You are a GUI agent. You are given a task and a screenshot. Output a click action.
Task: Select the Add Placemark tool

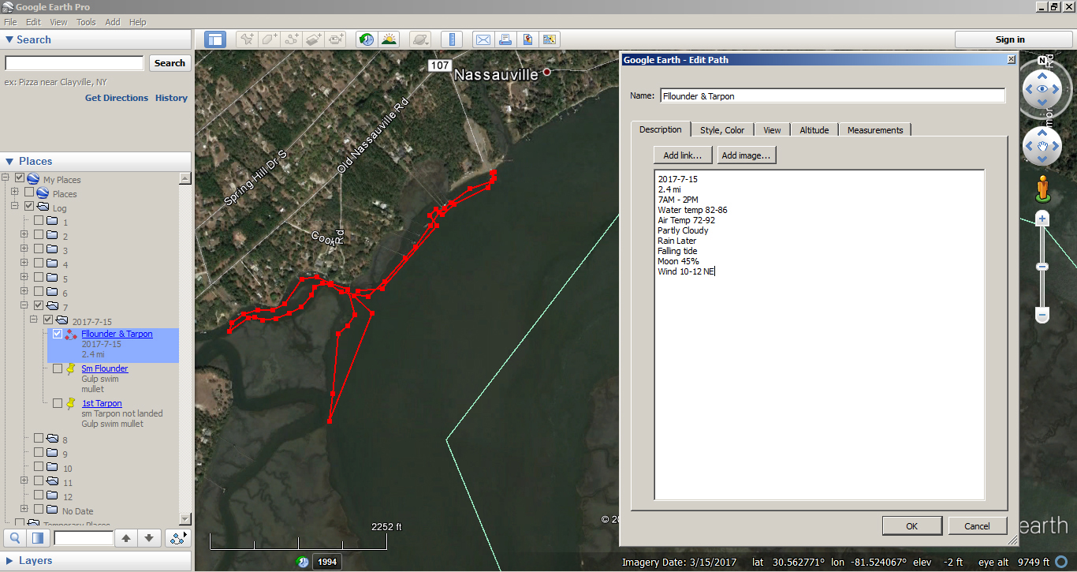pyautogui.click(x=248, y=39)
